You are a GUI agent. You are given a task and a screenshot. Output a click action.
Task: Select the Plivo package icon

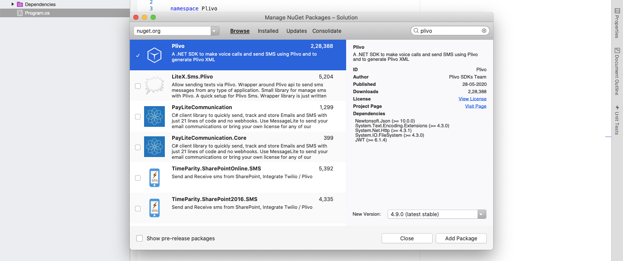154,55
